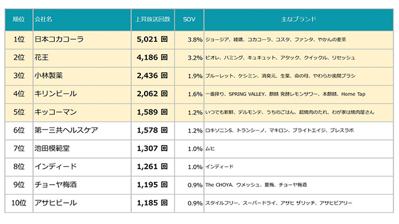This screenshot has height=224, width=399.
Task: Select キリンビール in the company column
Action: click(55, 94)
